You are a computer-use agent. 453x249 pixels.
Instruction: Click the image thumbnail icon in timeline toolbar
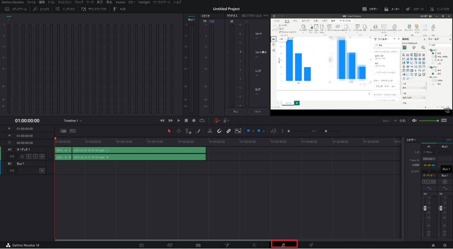tap(238, 131)
